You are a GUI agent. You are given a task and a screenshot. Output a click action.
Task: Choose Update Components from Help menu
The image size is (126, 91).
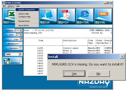coord(27,9)
